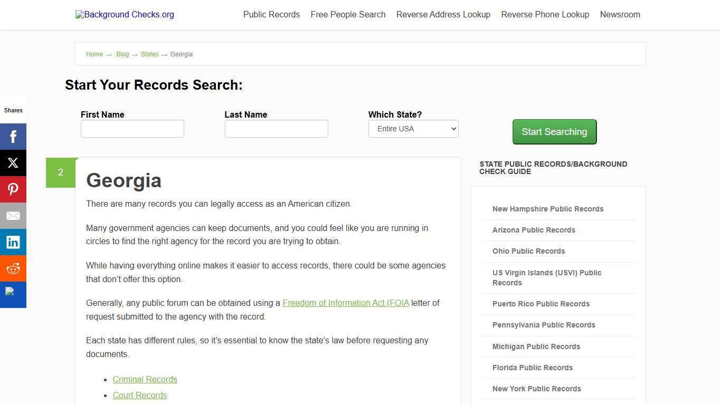This screenshot has height=405, width=721.
Task: Share page on Facebook icon
Action: [x=13, y=137]
